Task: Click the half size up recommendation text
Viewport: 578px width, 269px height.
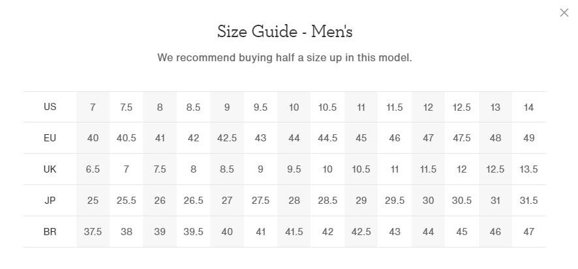Action: click(x=284, y=58)
